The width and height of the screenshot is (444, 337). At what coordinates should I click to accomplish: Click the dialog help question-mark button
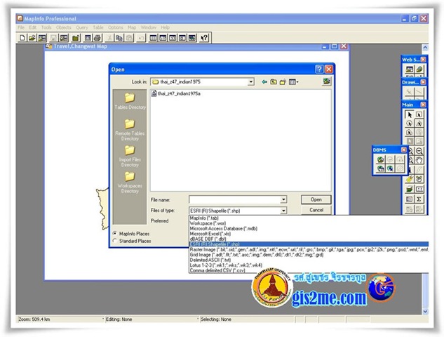(319, 70)
